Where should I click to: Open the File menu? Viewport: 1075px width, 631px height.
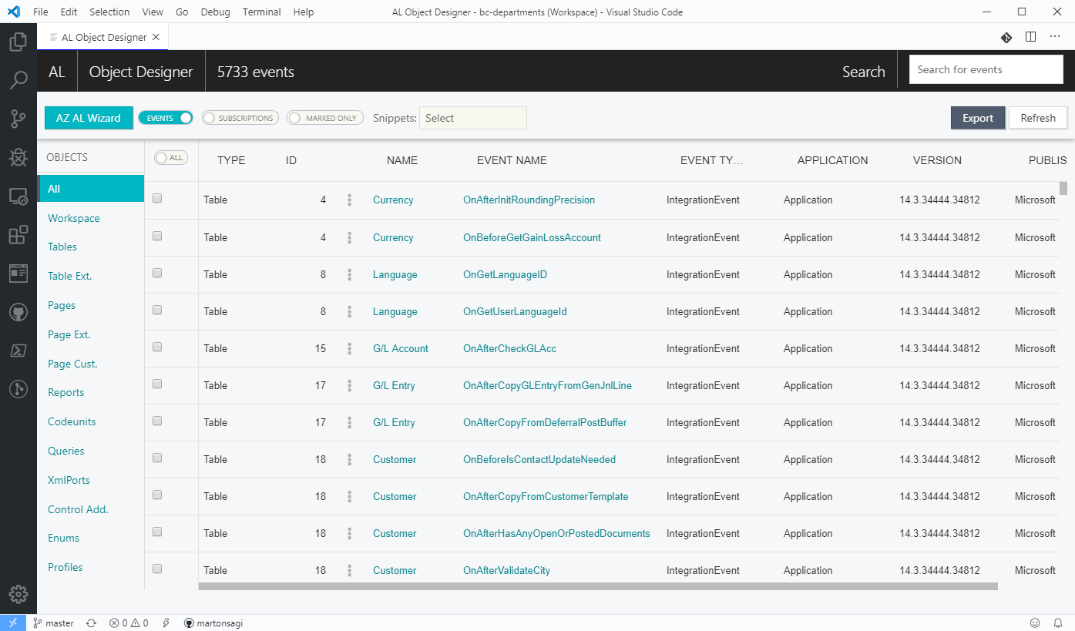point(41,12)
